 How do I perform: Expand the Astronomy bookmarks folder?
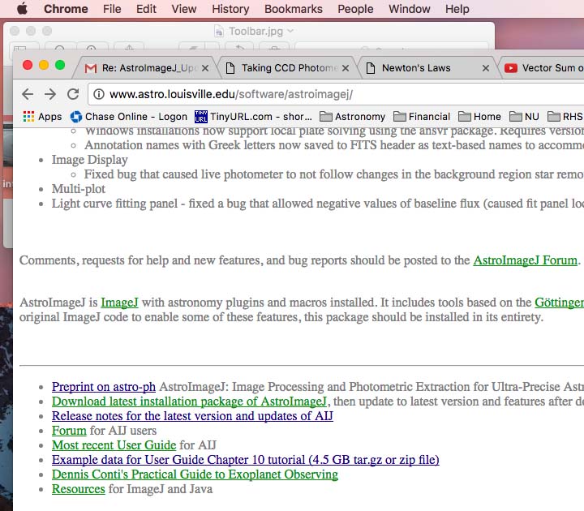(x=352, y=117)
